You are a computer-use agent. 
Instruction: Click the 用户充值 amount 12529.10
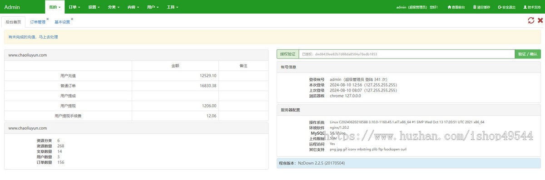pyautogui.click(x=208, y=76)
